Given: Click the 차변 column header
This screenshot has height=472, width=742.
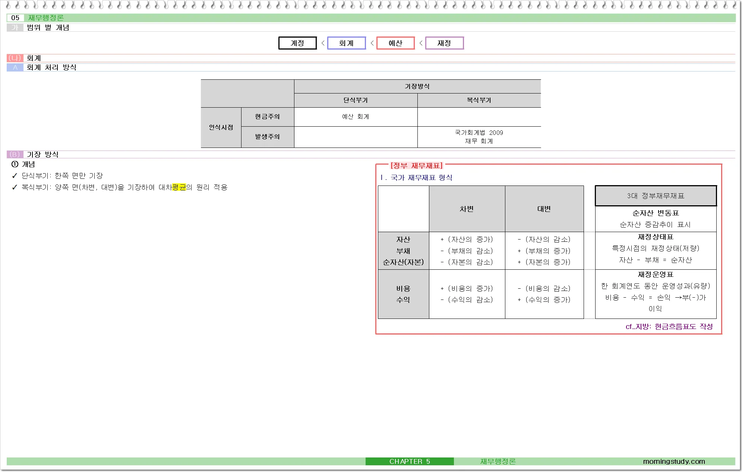Looking at the screenshot, I should [467, 209].
